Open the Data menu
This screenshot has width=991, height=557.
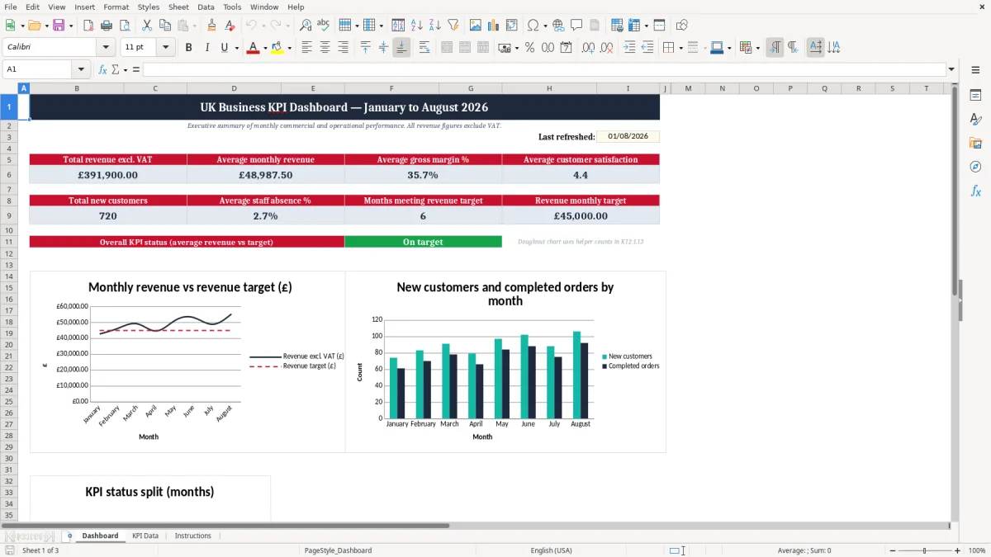coord(206,7)
